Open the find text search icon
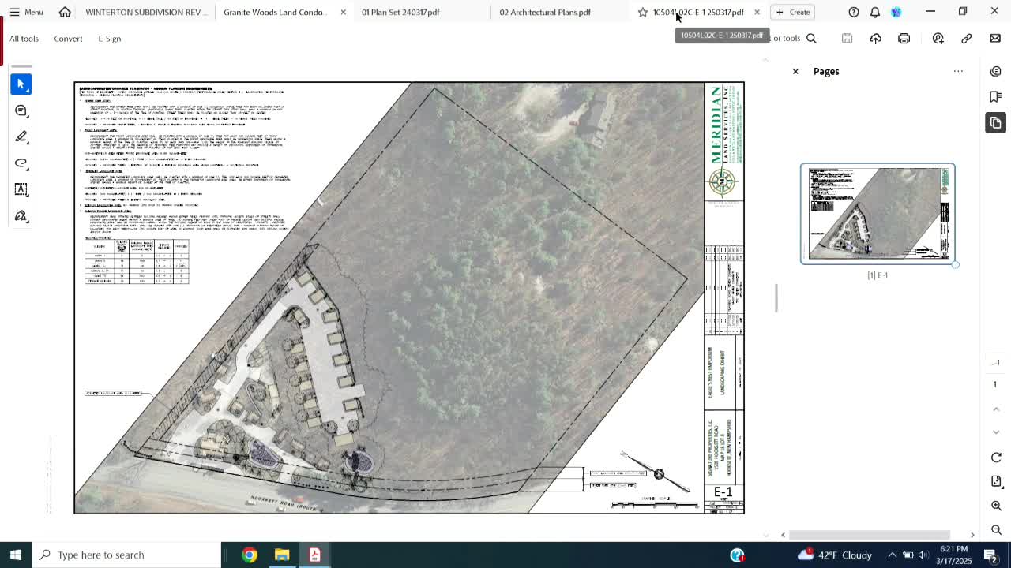Screen dimensions: 1011x568 tap(811, 39)
